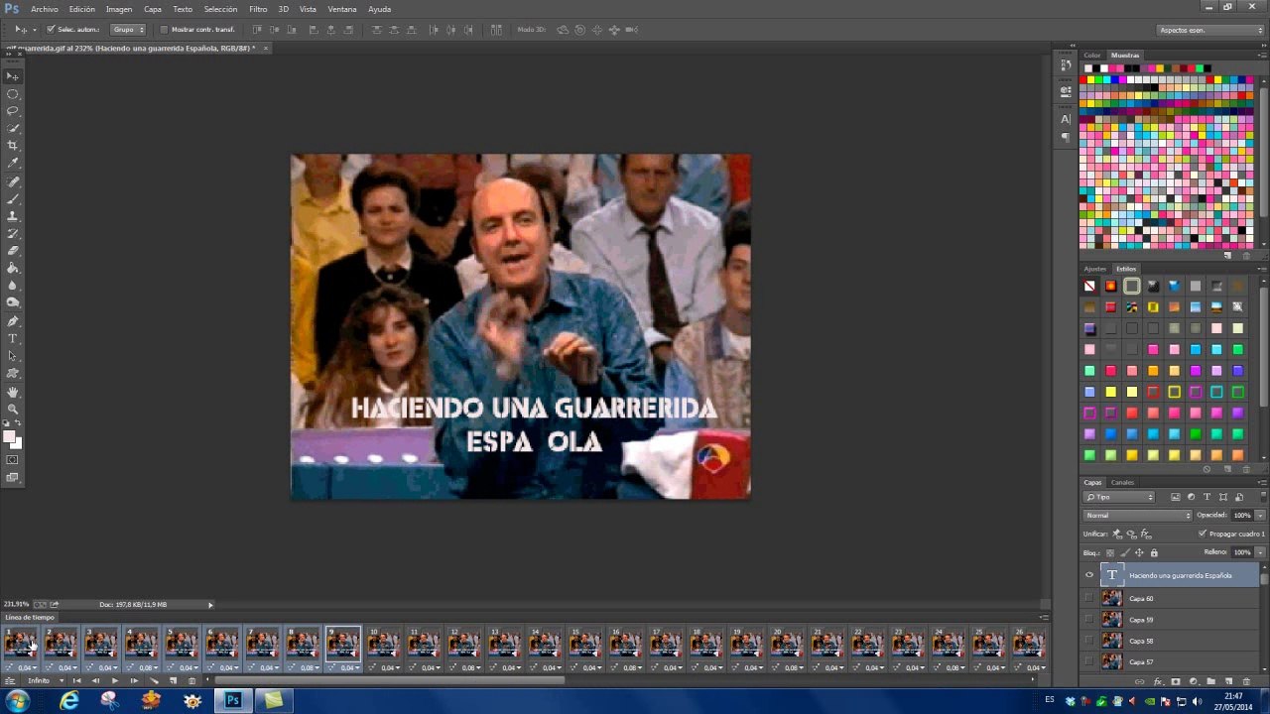Show layer Capa 60 visibility

pos(1089,597)
